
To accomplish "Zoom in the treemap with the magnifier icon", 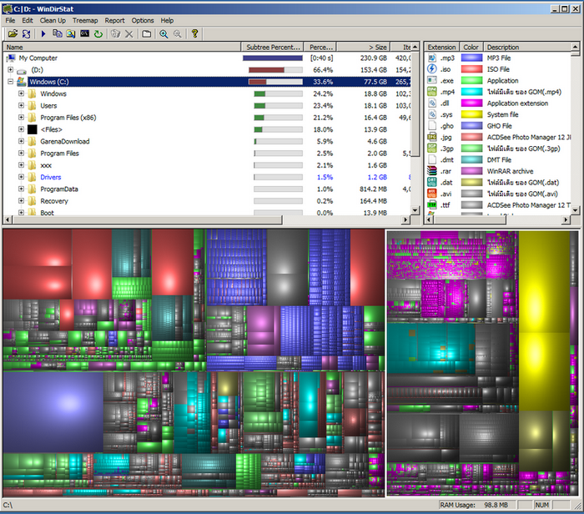I will tap(164, 33).
